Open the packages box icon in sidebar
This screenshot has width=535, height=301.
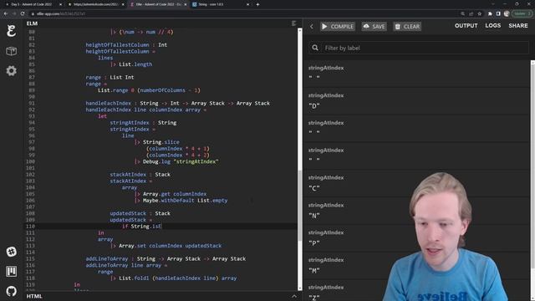11,51
